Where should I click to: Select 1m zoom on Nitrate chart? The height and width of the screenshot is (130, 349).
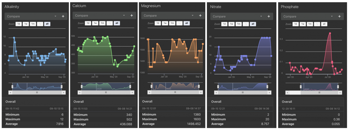click(x=239, y=24)
